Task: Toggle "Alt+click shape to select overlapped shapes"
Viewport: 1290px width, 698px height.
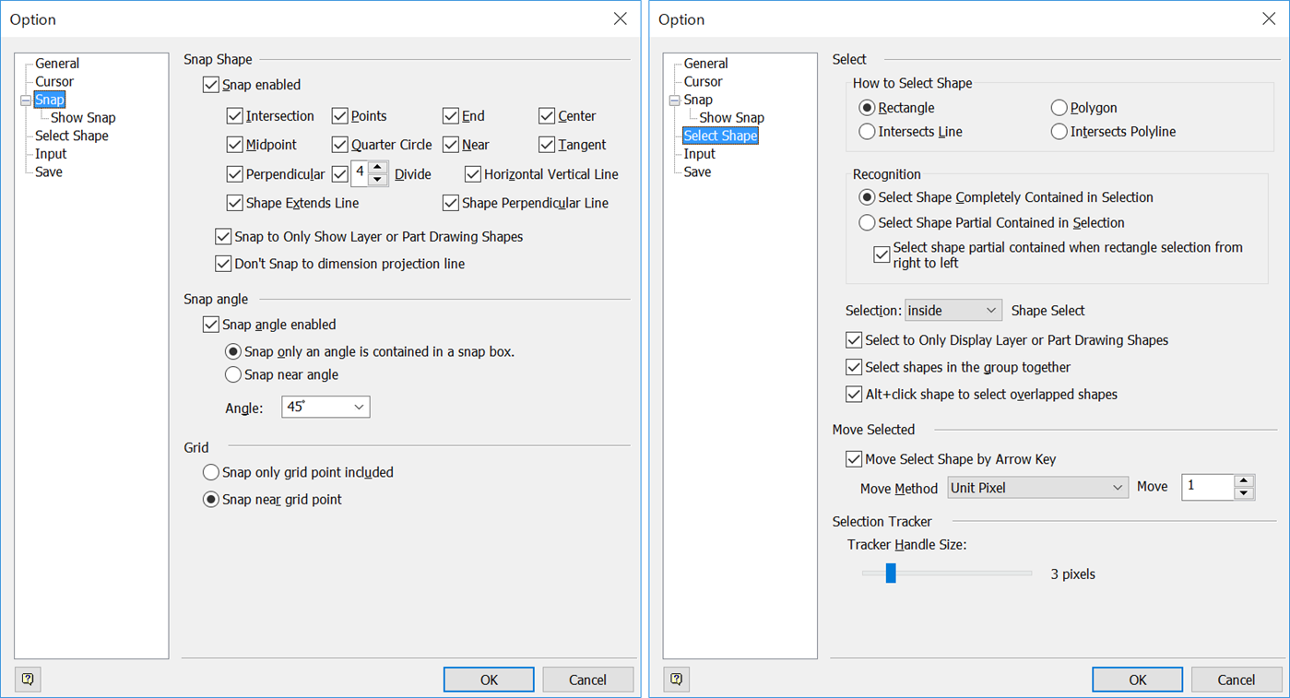Action: tap(853, 394)
